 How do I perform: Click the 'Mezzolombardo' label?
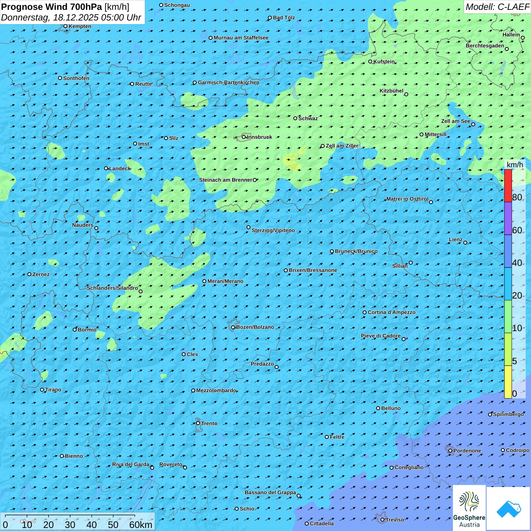tap(217, 390)
